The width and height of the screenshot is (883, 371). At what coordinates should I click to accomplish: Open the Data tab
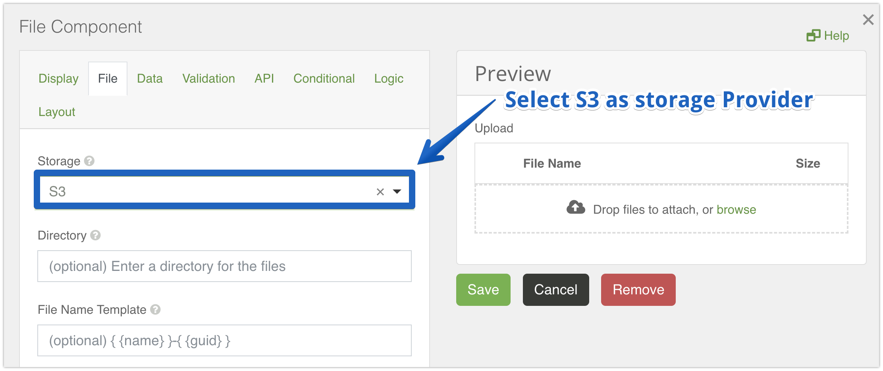tap(150, 79)
